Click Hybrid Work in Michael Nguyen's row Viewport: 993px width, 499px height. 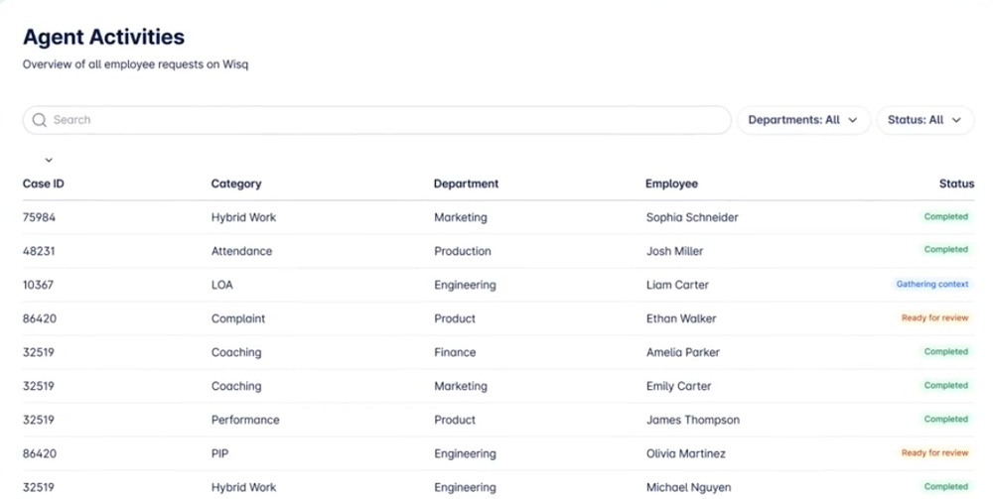coord(244,487)
